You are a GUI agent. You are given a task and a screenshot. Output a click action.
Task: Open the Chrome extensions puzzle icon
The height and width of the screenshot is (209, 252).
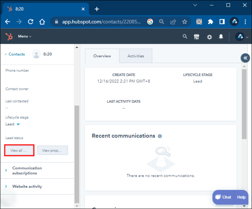click(210, 22)
